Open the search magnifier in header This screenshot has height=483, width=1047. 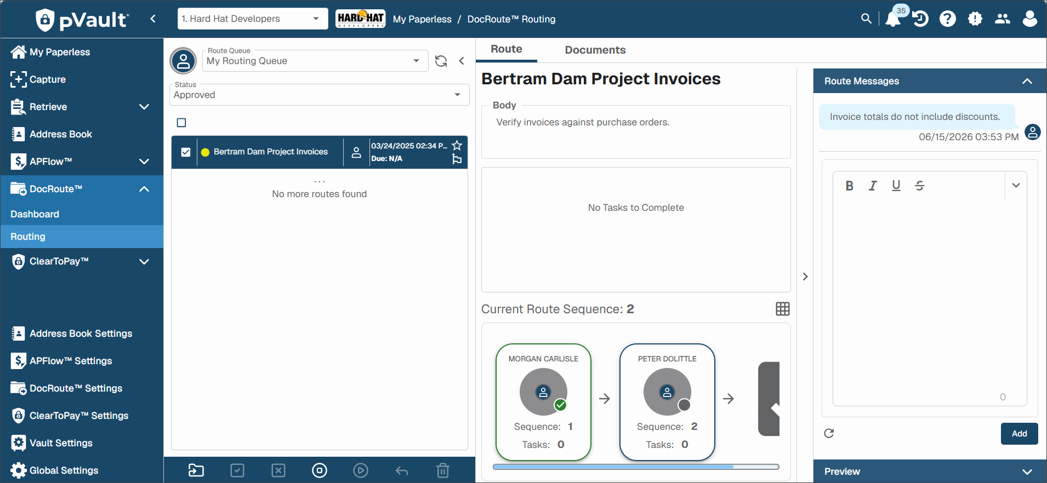tap(866, 19)
